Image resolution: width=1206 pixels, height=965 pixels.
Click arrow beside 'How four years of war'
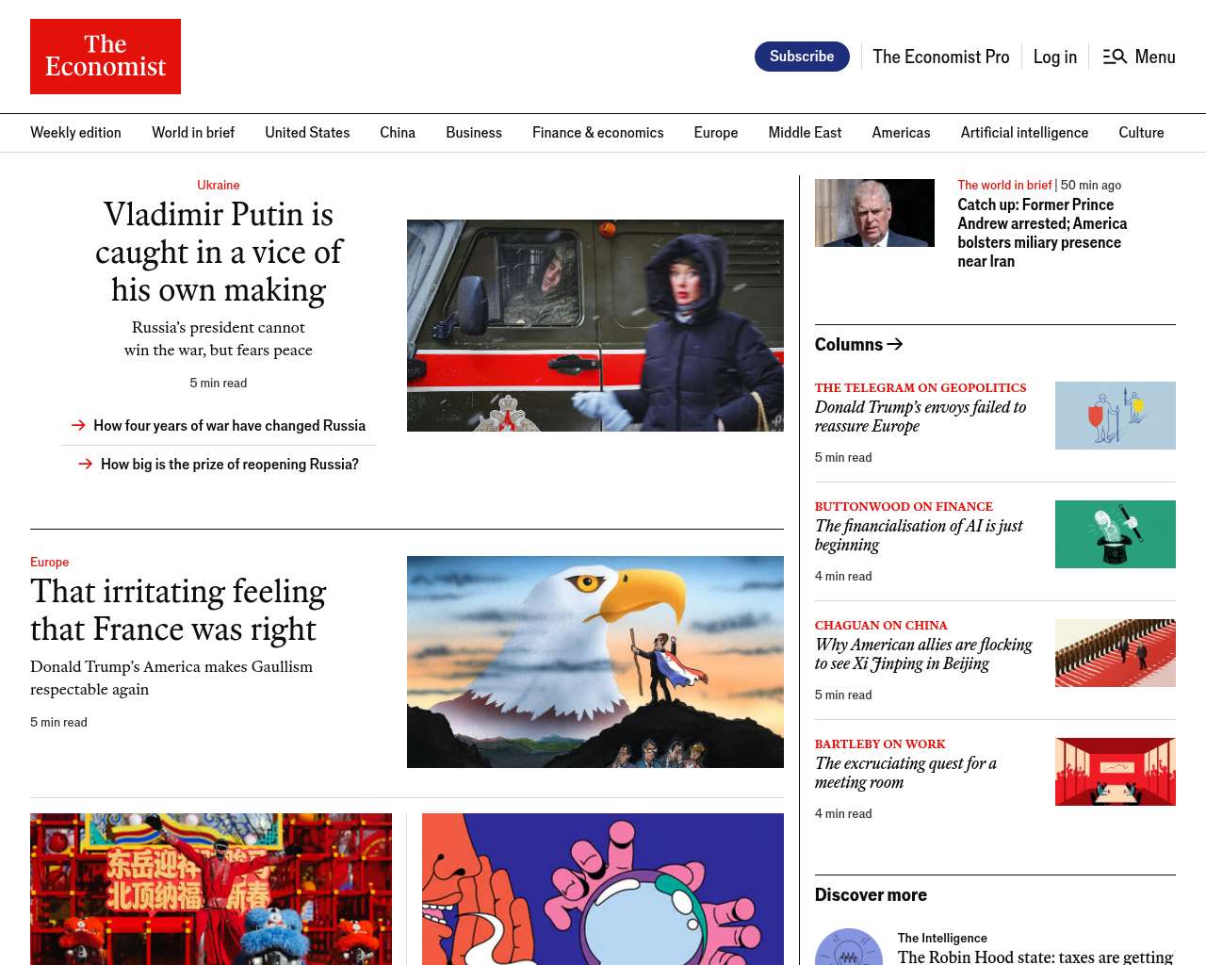pyautogui.click(x=78, y=425)
